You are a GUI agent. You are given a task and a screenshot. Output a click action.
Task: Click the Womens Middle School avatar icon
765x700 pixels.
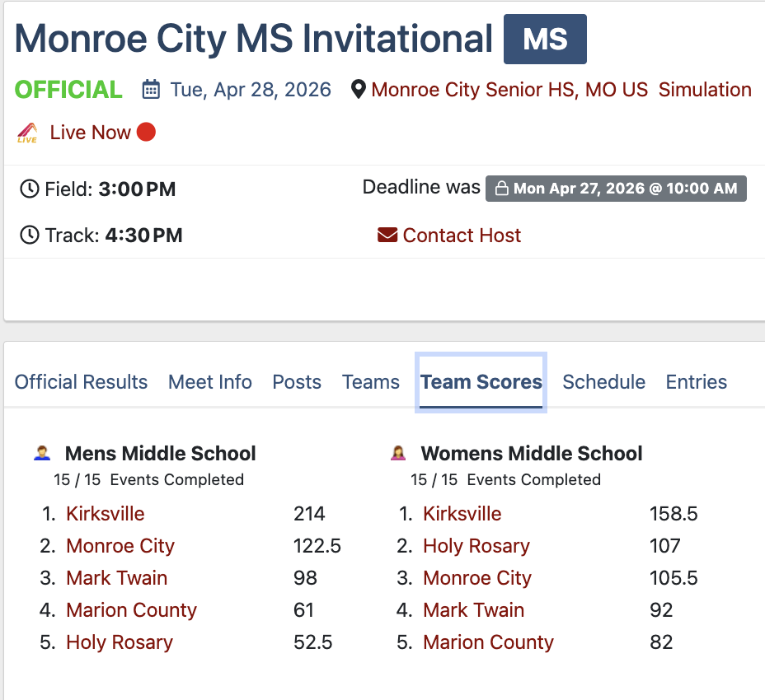(398, 453)
